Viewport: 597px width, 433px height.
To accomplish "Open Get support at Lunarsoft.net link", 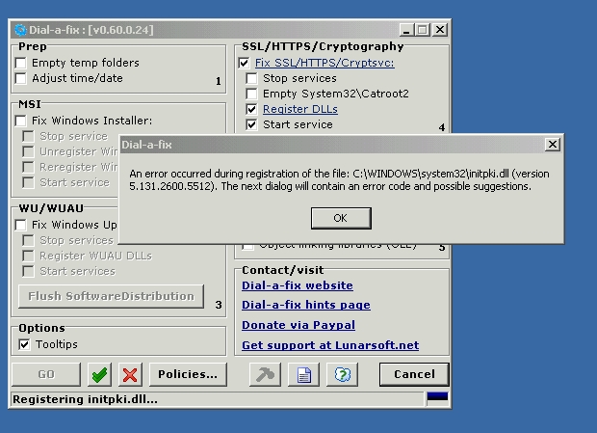I will click(330, 345).
